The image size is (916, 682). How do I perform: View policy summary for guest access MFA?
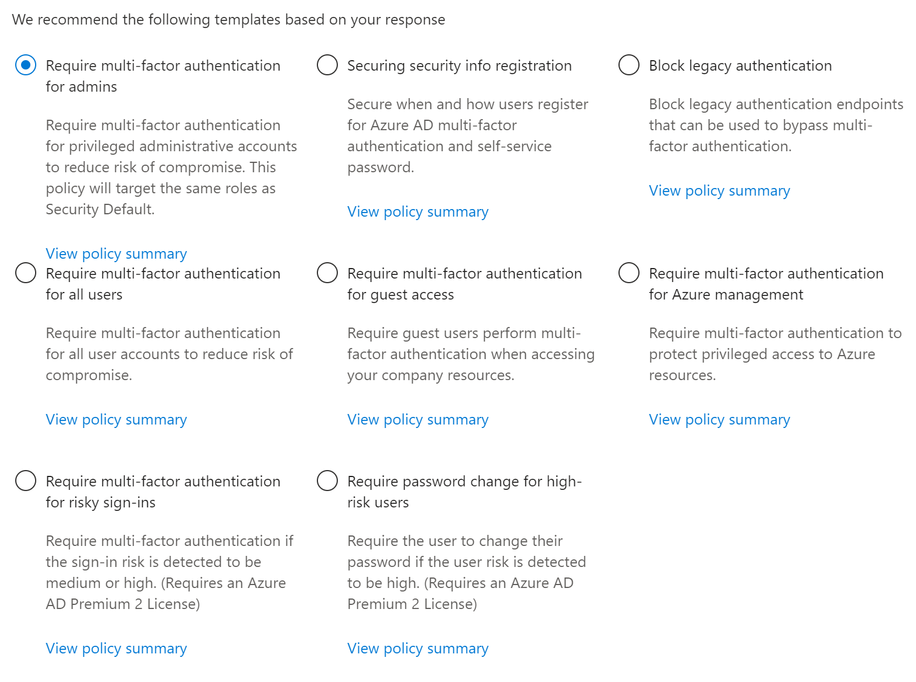click(x=418, y=419)
